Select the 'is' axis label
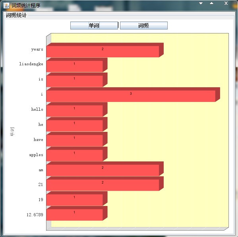The width and height of the screenshot is (238, 237). click(x=41, y=79)
